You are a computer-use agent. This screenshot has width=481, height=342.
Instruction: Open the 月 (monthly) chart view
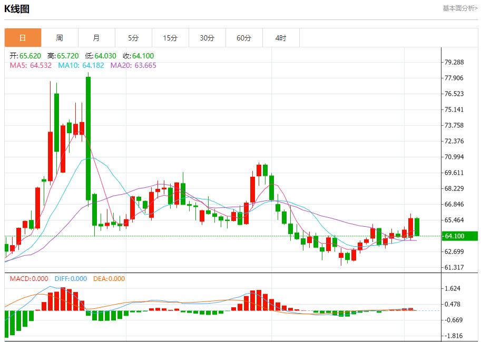(96, 37)
